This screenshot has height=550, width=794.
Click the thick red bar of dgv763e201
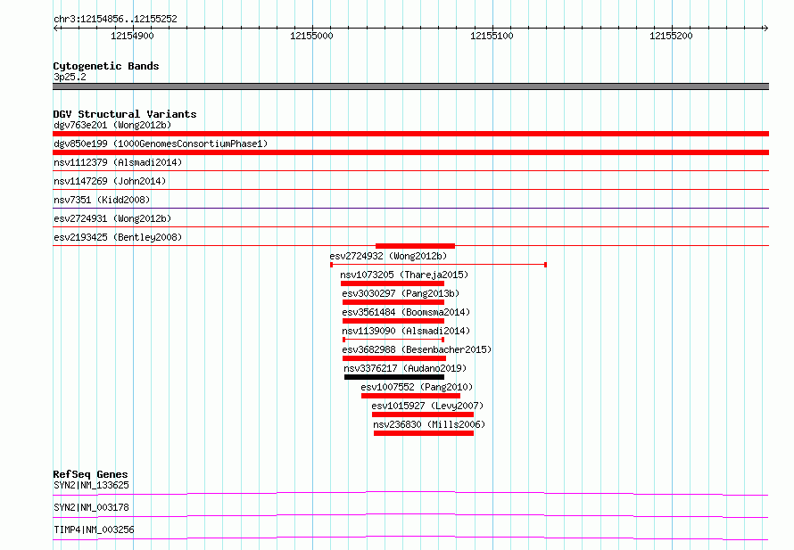coord(410,134)
